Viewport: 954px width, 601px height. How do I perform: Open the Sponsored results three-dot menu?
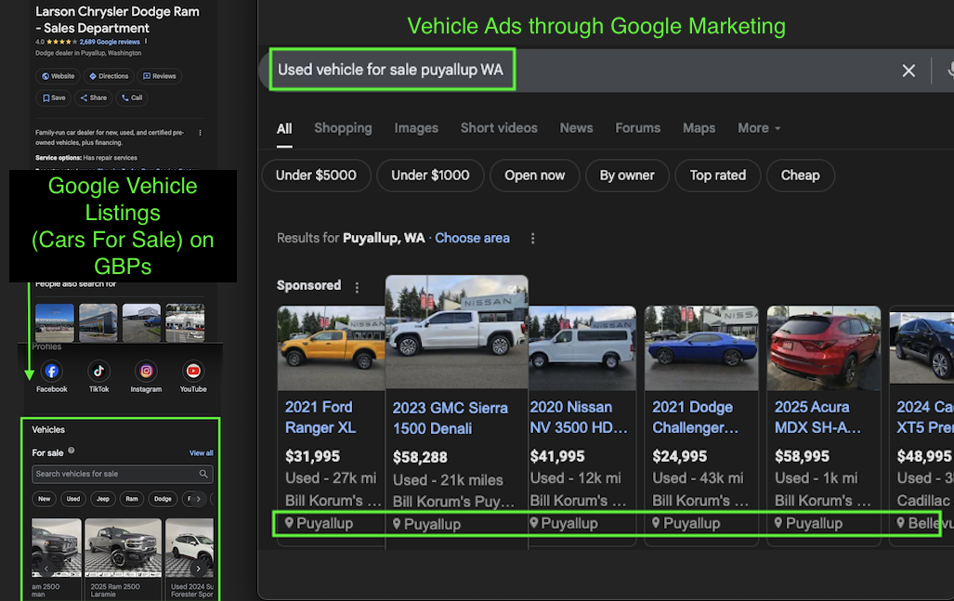[x=357, y=286]
